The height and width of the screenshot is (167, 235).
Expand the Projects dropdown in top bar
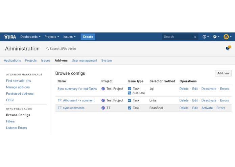[52, 37]
